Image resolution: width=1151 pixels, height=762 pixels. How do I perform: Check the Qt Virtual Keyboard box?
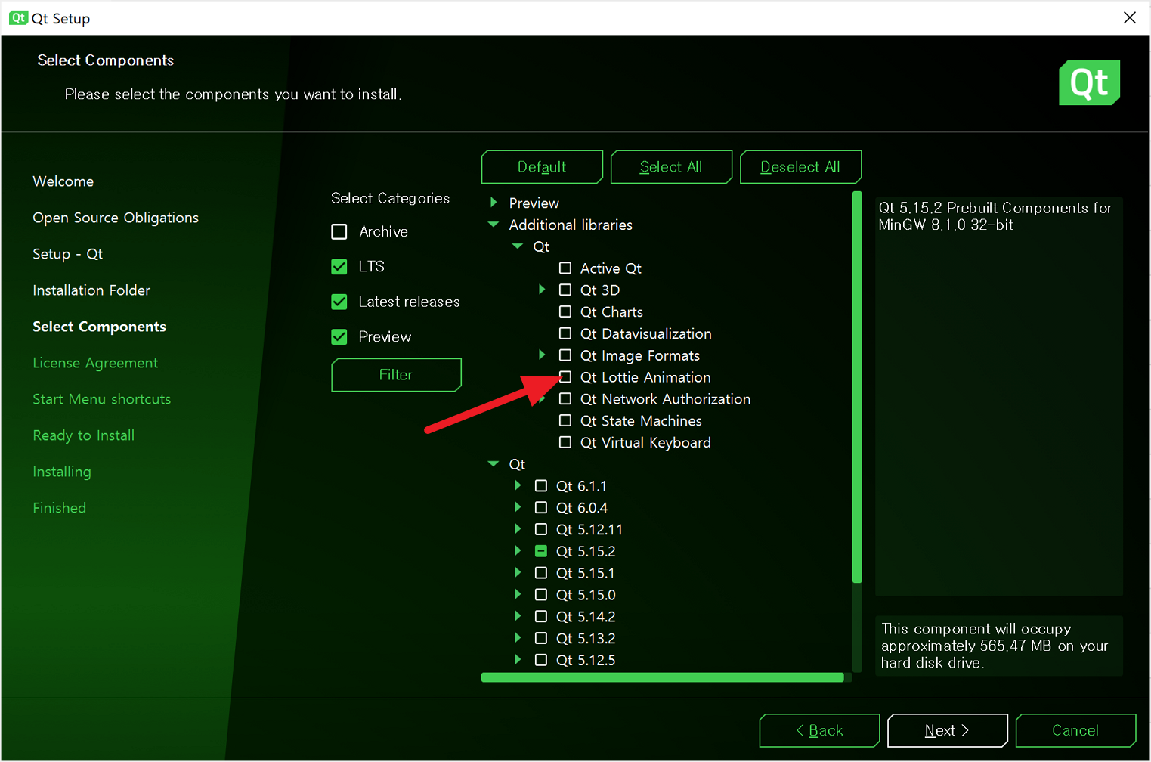[565, 442]
